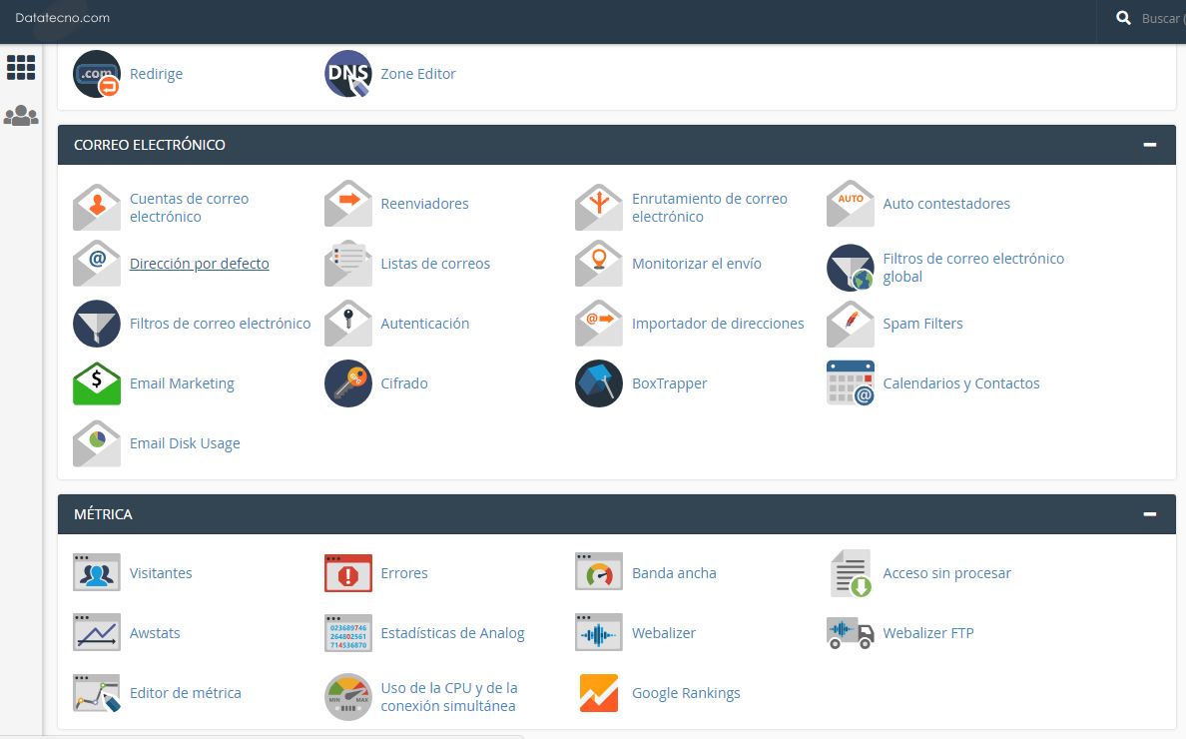Click the Email Marketing dollar envelope icon
This screenshot has width=1186, height=739.
pyautogui.click(x=97, y=383)
